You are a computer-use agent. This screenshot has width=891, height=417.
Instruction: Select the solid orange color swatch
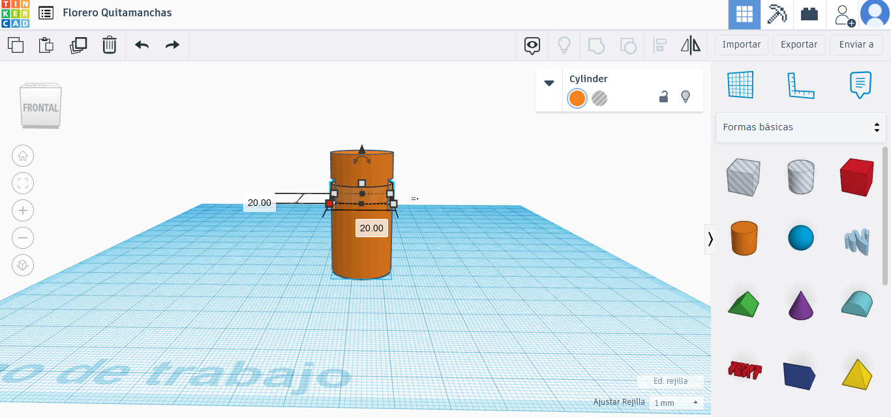(x=577, y=98)
